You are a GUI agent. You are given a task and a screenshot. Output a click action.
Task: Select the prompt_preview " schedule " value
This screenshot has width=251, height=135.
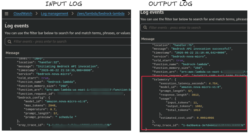66,117
